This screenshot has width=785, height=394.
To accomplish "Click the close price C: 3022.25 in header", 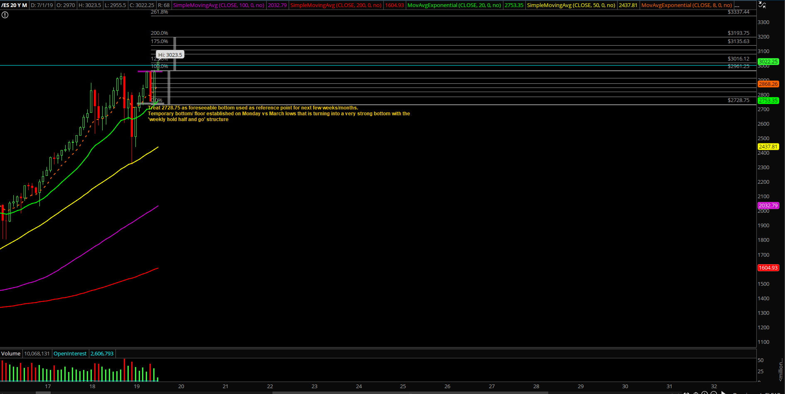I will 142,5.
